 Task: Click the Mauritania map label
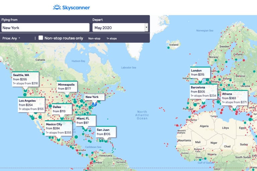(x=184, y=140)
